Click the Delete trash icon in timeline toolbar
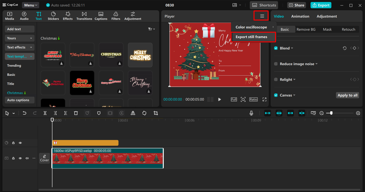Image resolution: width=365 pixels, height=192 pixels. pyautogui.click(x=76, y=113)
